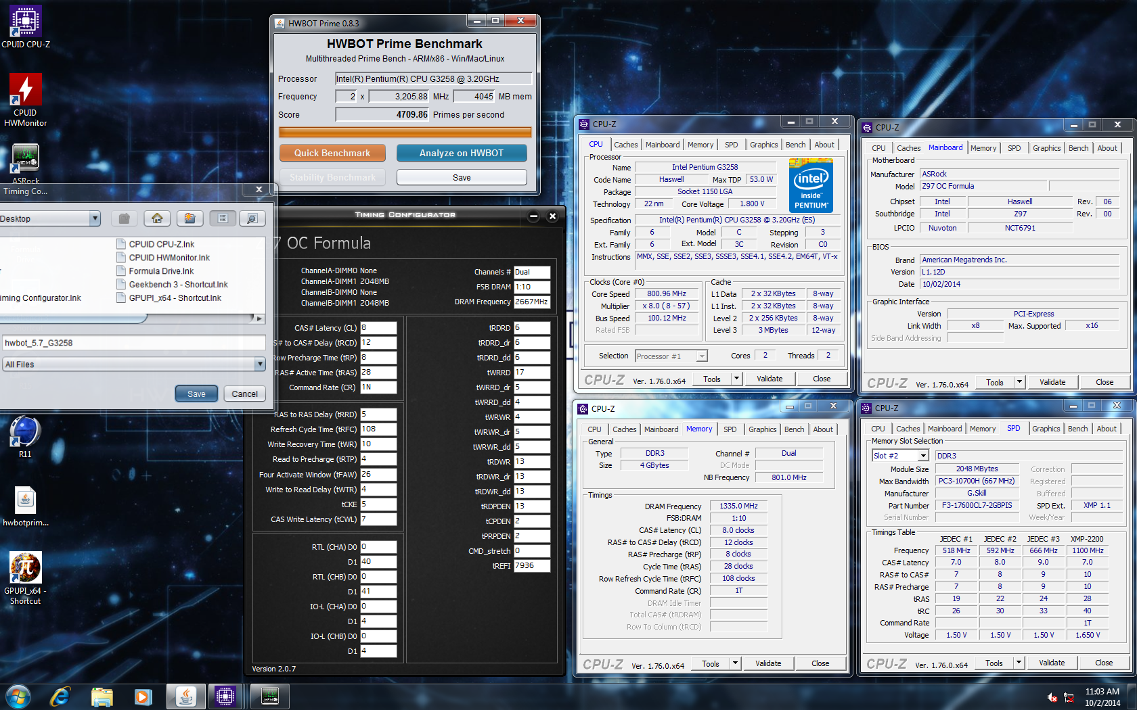Click Validate in CPU-Z CPU window
This screenshot has height=710, width=1137.
tap(770, 379)
